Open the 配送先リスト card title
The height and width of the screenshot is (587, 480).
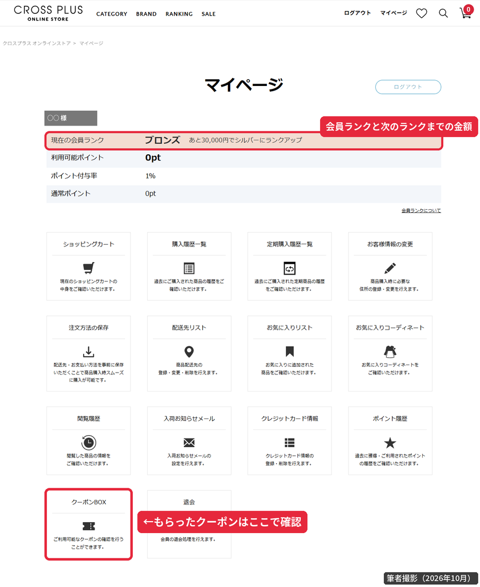[189, 327]
